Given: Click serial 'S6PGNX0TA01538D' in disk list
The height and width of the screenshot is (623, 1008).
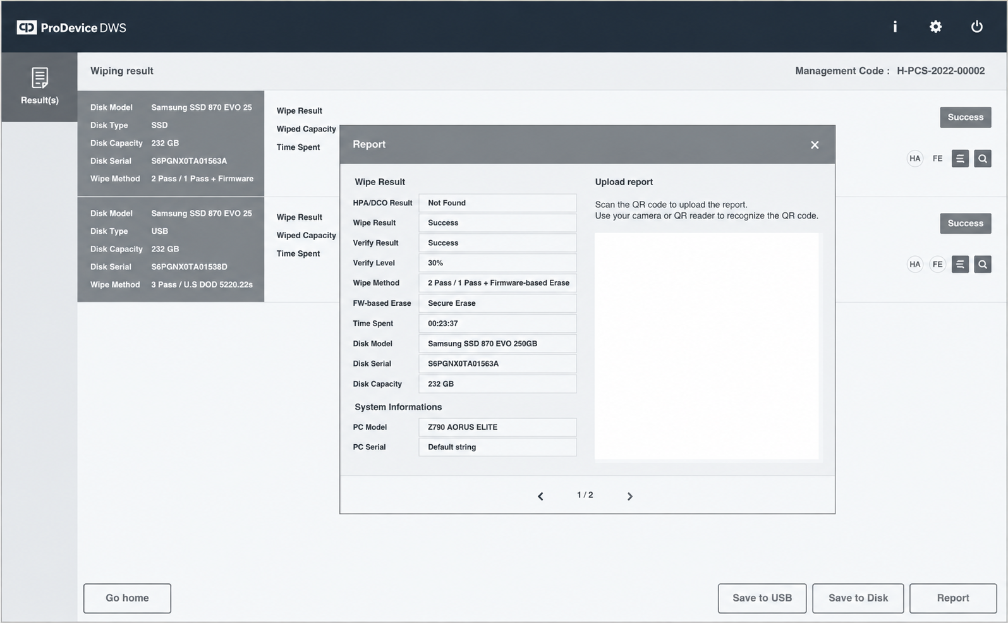Looking at the screenshot, I should click(x=189, y=267).
